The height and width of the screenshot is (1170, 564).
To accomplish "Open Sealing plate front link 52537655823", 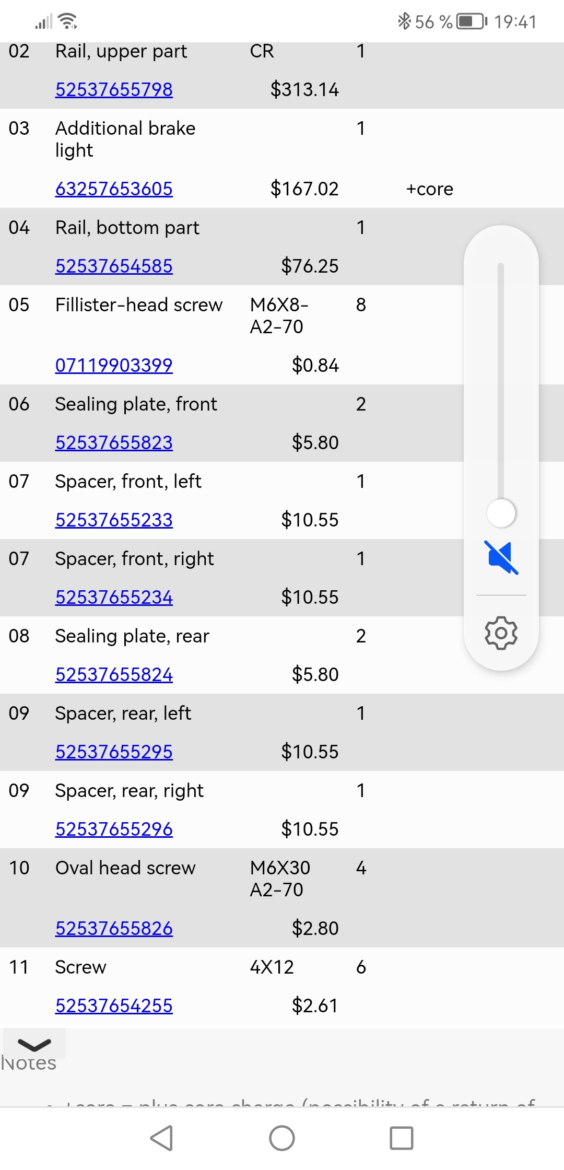I will tap(114, 442).
